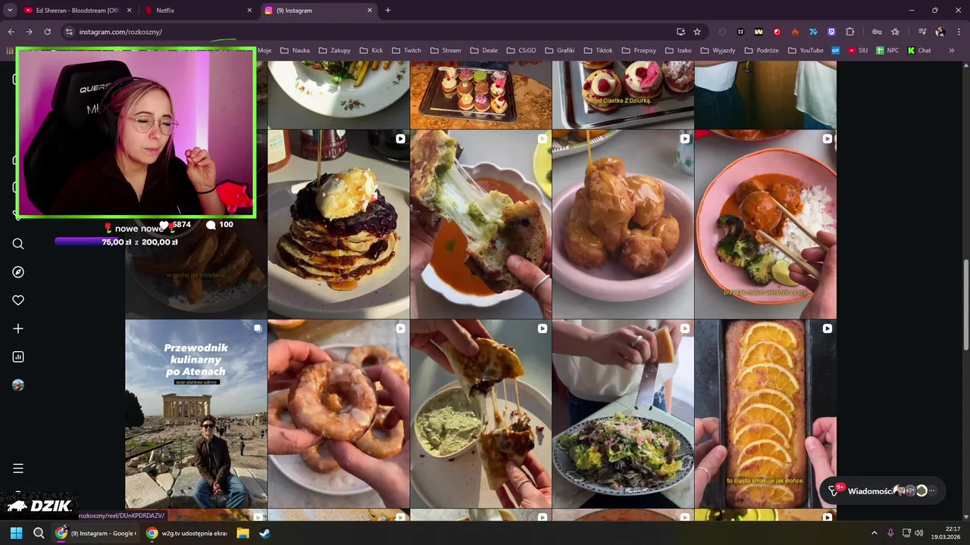
Task: Launch Steam from the taskbar
Action: [264, 533]
